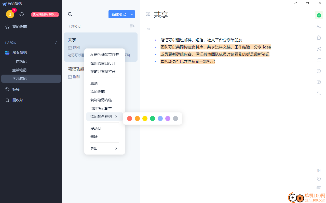Screen dimensions: 326x203
Task: Click the 试用期剩余 100 天 badge
Action: tap(45, 14)
